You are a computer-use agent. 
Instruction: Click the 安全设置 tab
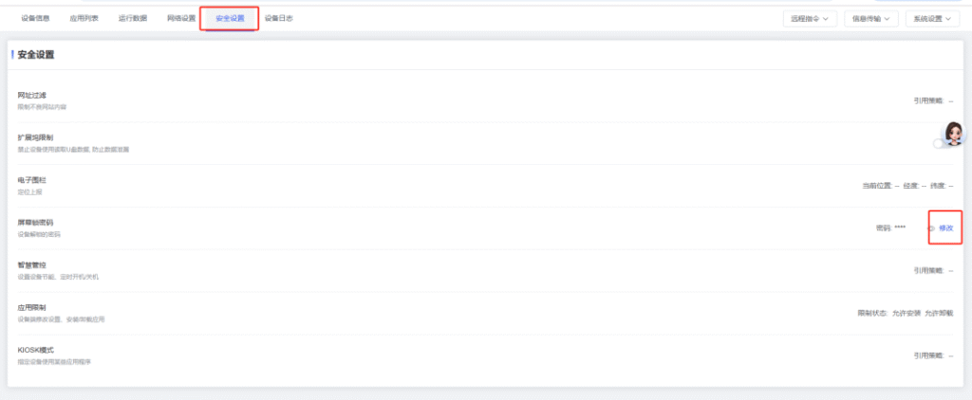[x=230, y=18]
